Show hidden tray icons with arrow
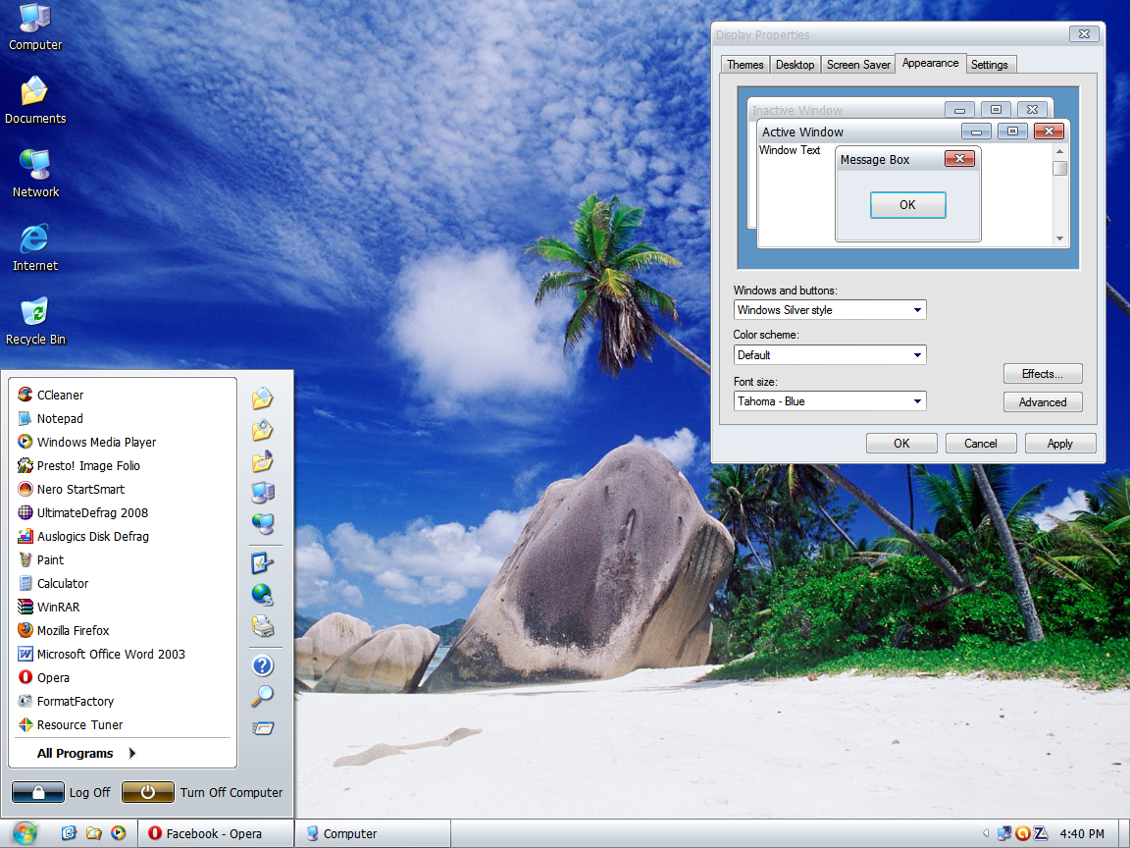 pyautogui.click(x=986, y=833)
